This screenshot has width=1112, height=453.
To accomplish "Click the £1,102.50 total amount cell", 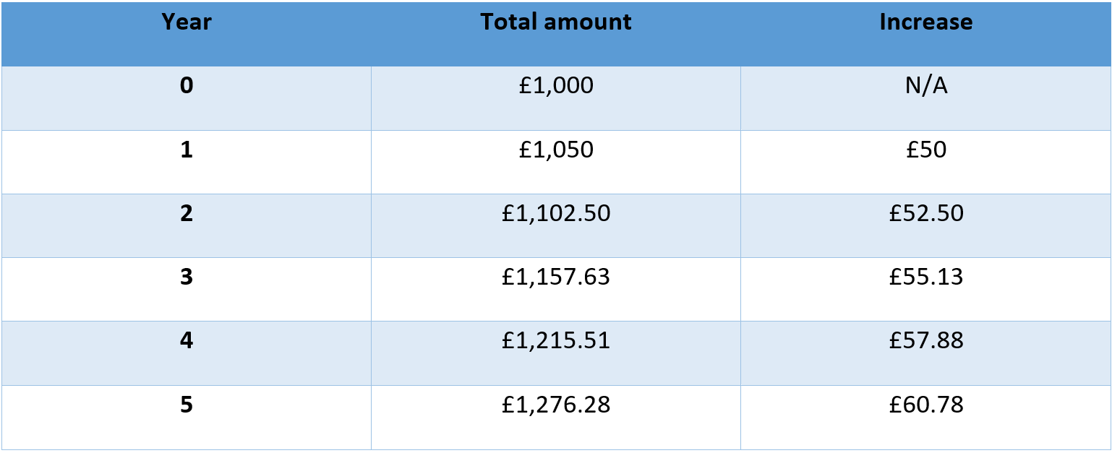I will (x=556, y=225).
